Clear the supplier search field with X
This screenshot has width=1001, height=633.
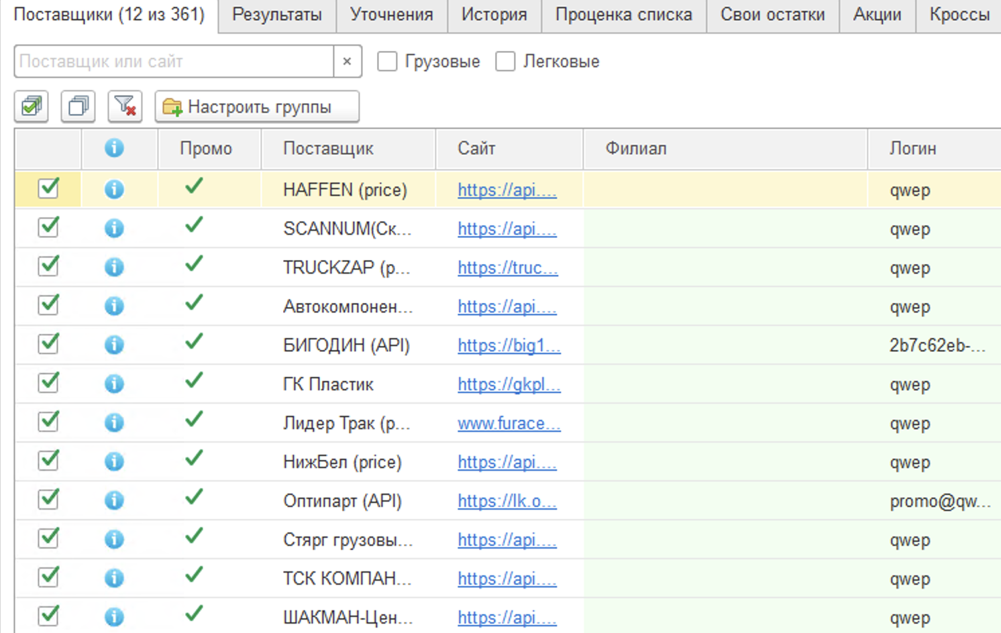pyautogui.click(x=347, y=62)
